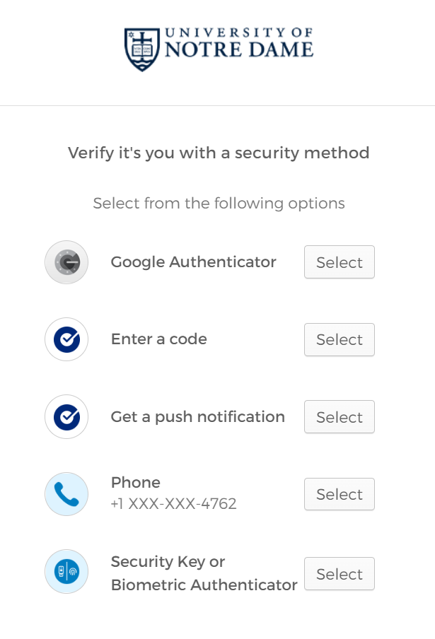Screen dimensions: 435x639
Task: Choose Select for Security Key or Biometric Authenticator
Action: [340, 574]
